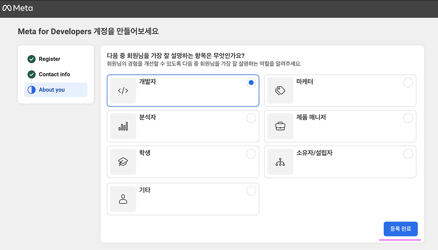Click the analyst bar chart icon

coord(123,126)
